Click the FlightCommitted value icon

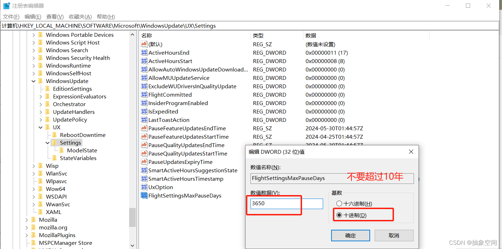pyautogui.click(x=144, y=95)
